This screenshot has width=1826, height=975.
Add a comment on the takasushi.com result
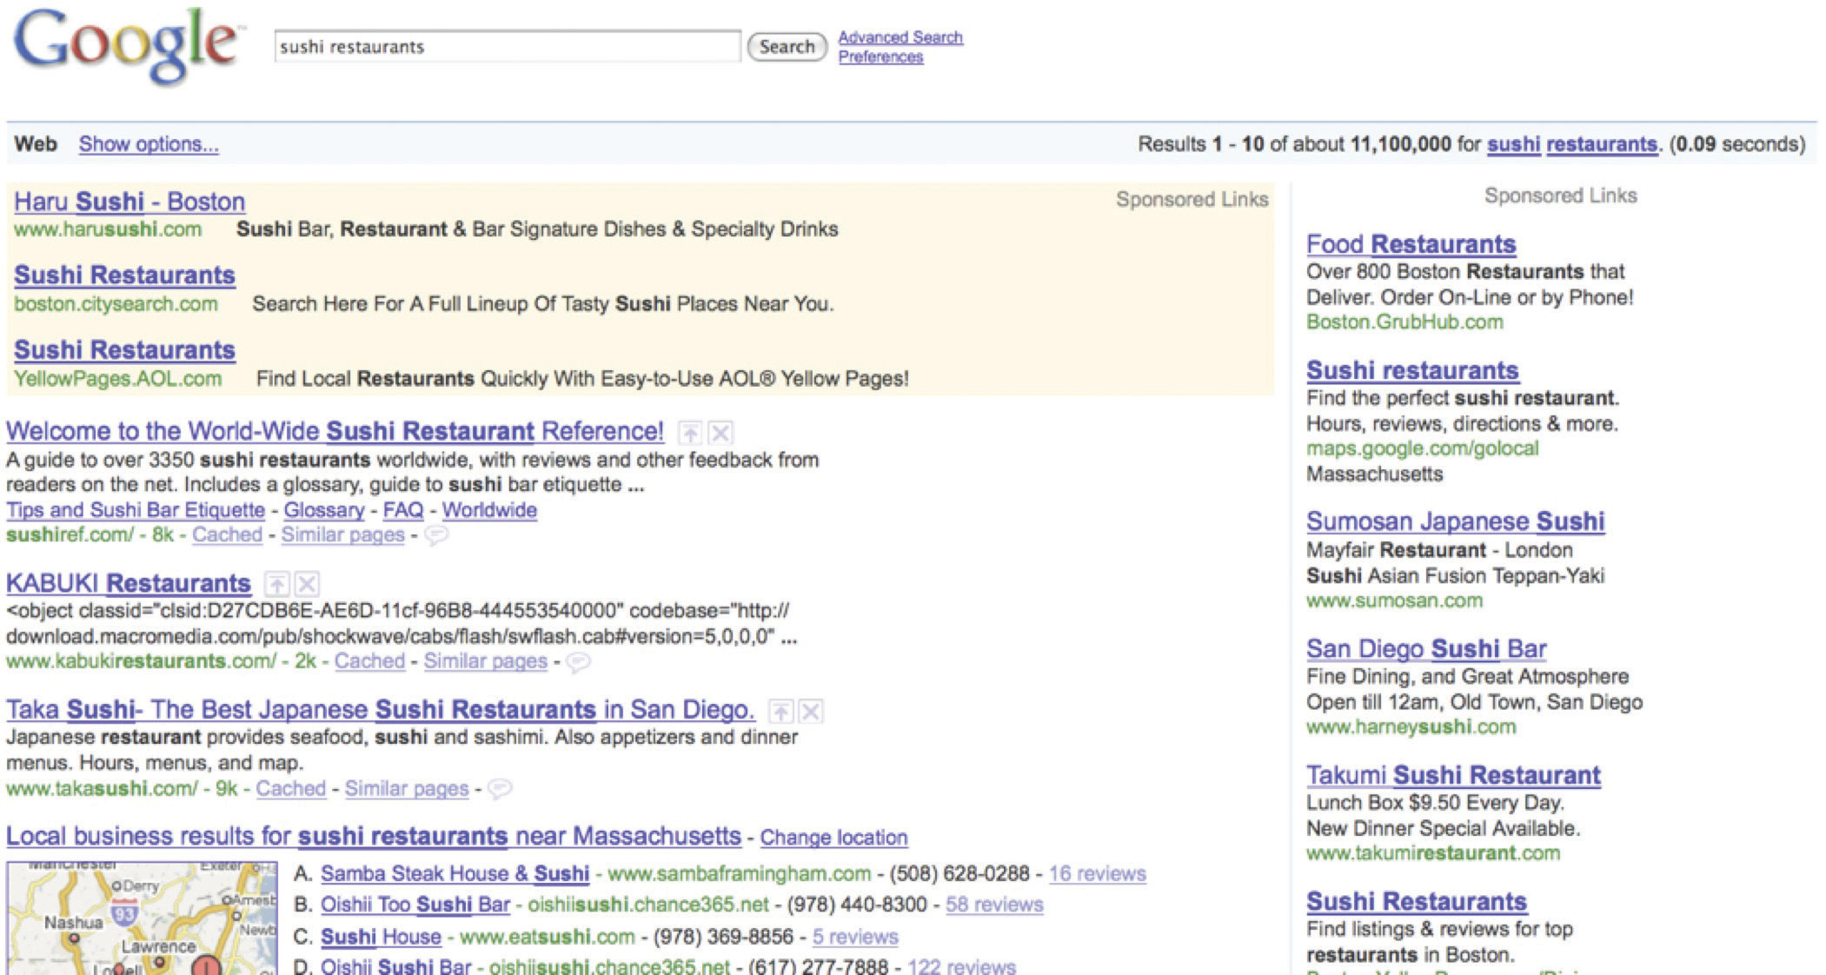tap(500, 789)
